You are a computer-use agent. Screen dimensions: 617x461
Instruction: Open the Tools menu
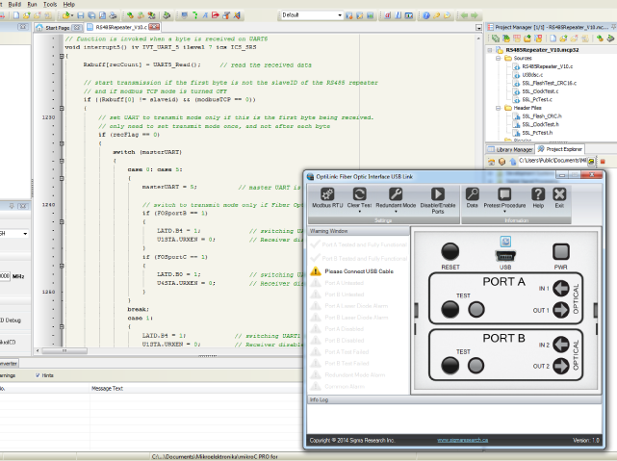pos(50,4)
